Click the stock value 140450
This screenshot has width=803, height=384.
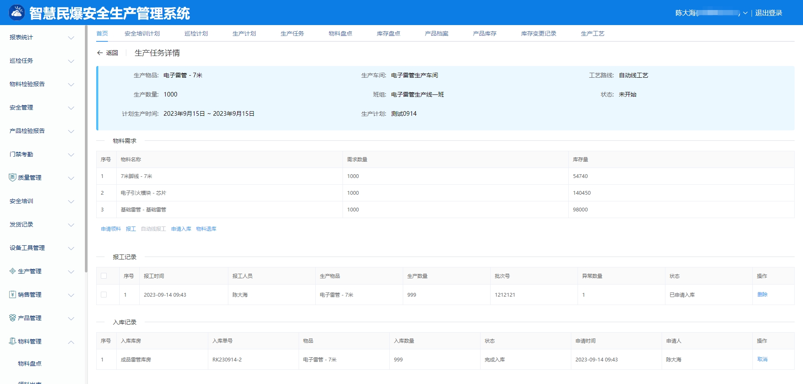(x=582, y=193)
